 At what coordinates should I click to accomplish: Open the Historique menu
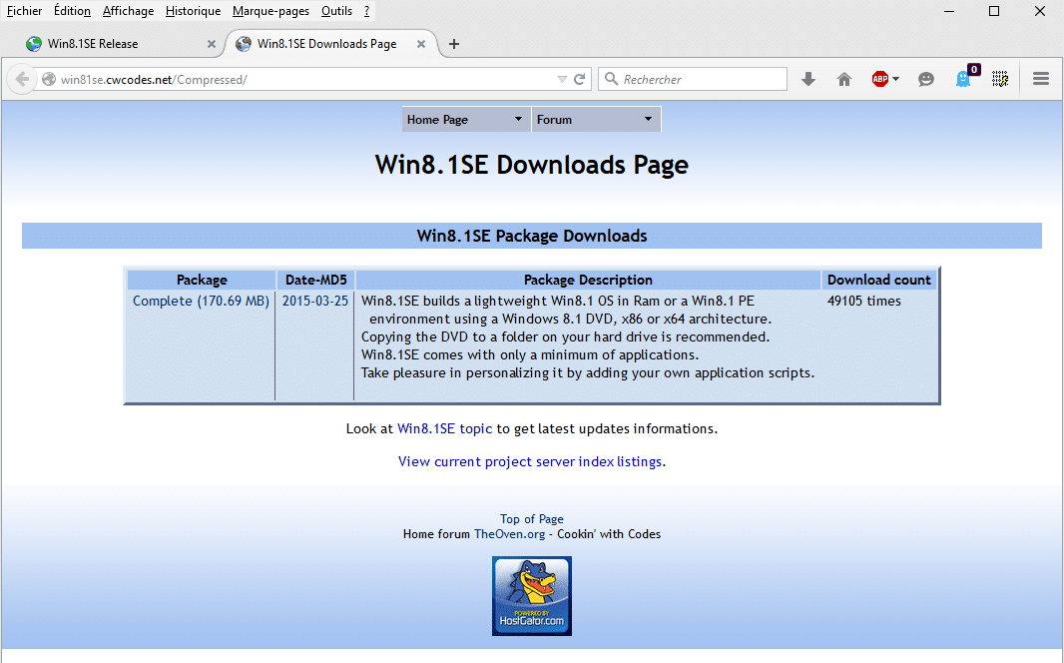193,11
